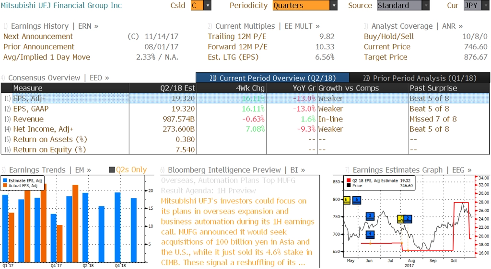This screenshot has height=269, width=491.
Task: Click the yellow E marker near August
Action: [401, 219]
